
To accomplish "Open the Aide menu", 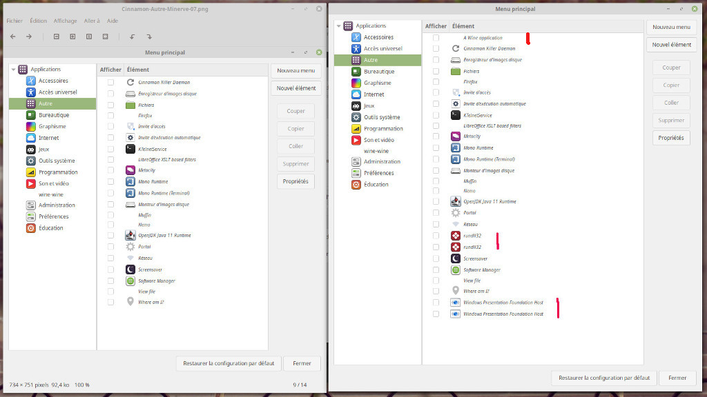I will coord(113,21).
